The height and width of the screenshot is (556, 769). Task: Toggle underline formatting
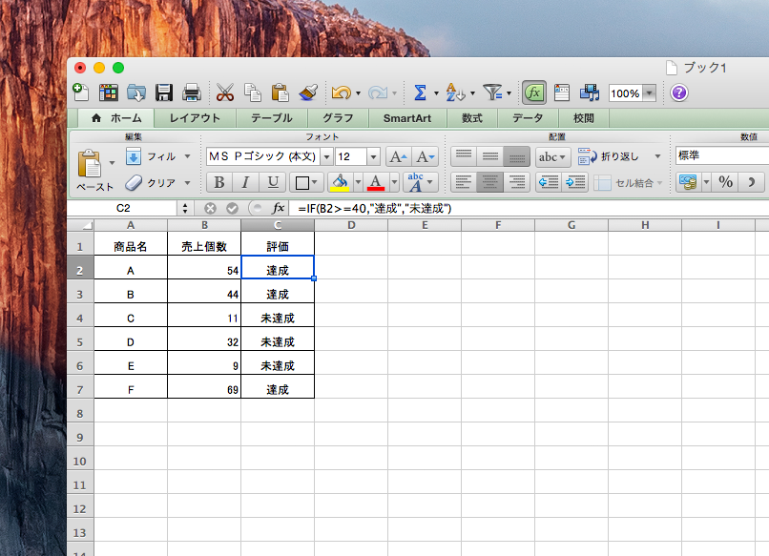(x=273, y=182)
